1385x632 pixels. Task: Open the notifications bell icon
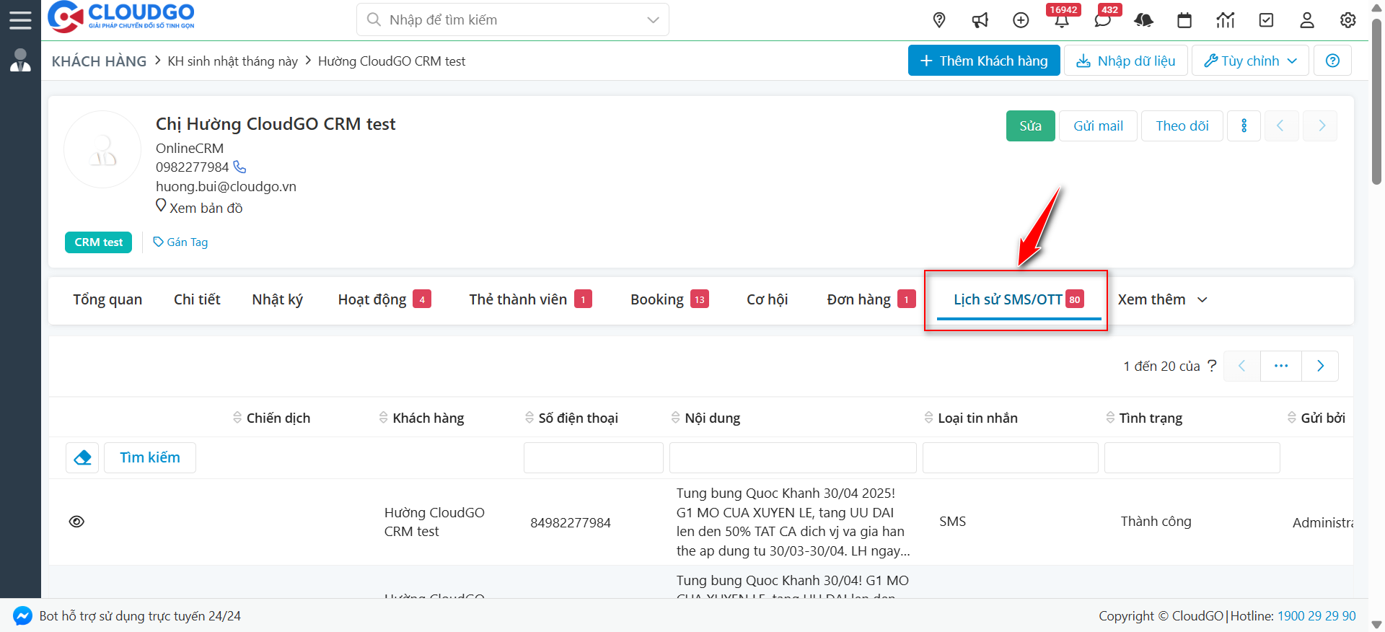coord(1061,21)
